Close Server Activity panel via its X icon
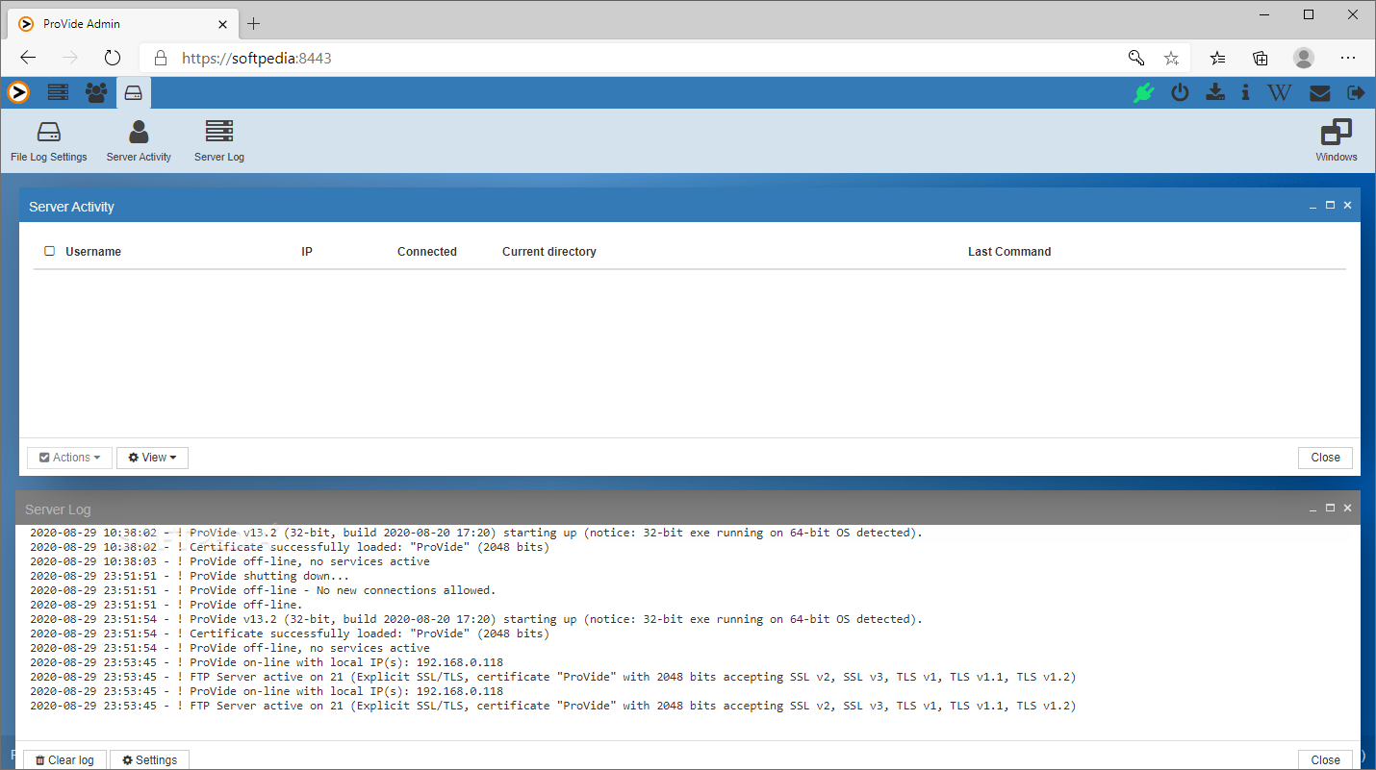Viewport: 1376px width, 770px height. coord(1347,206)
